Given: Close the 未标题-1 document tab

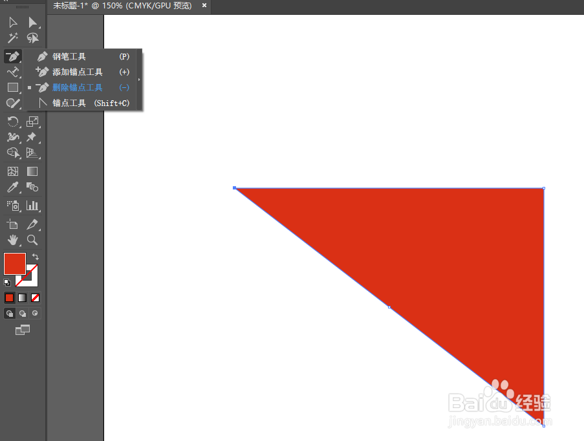Looking at the screenshot, I should pyautogui.click(x=204, y=5).
